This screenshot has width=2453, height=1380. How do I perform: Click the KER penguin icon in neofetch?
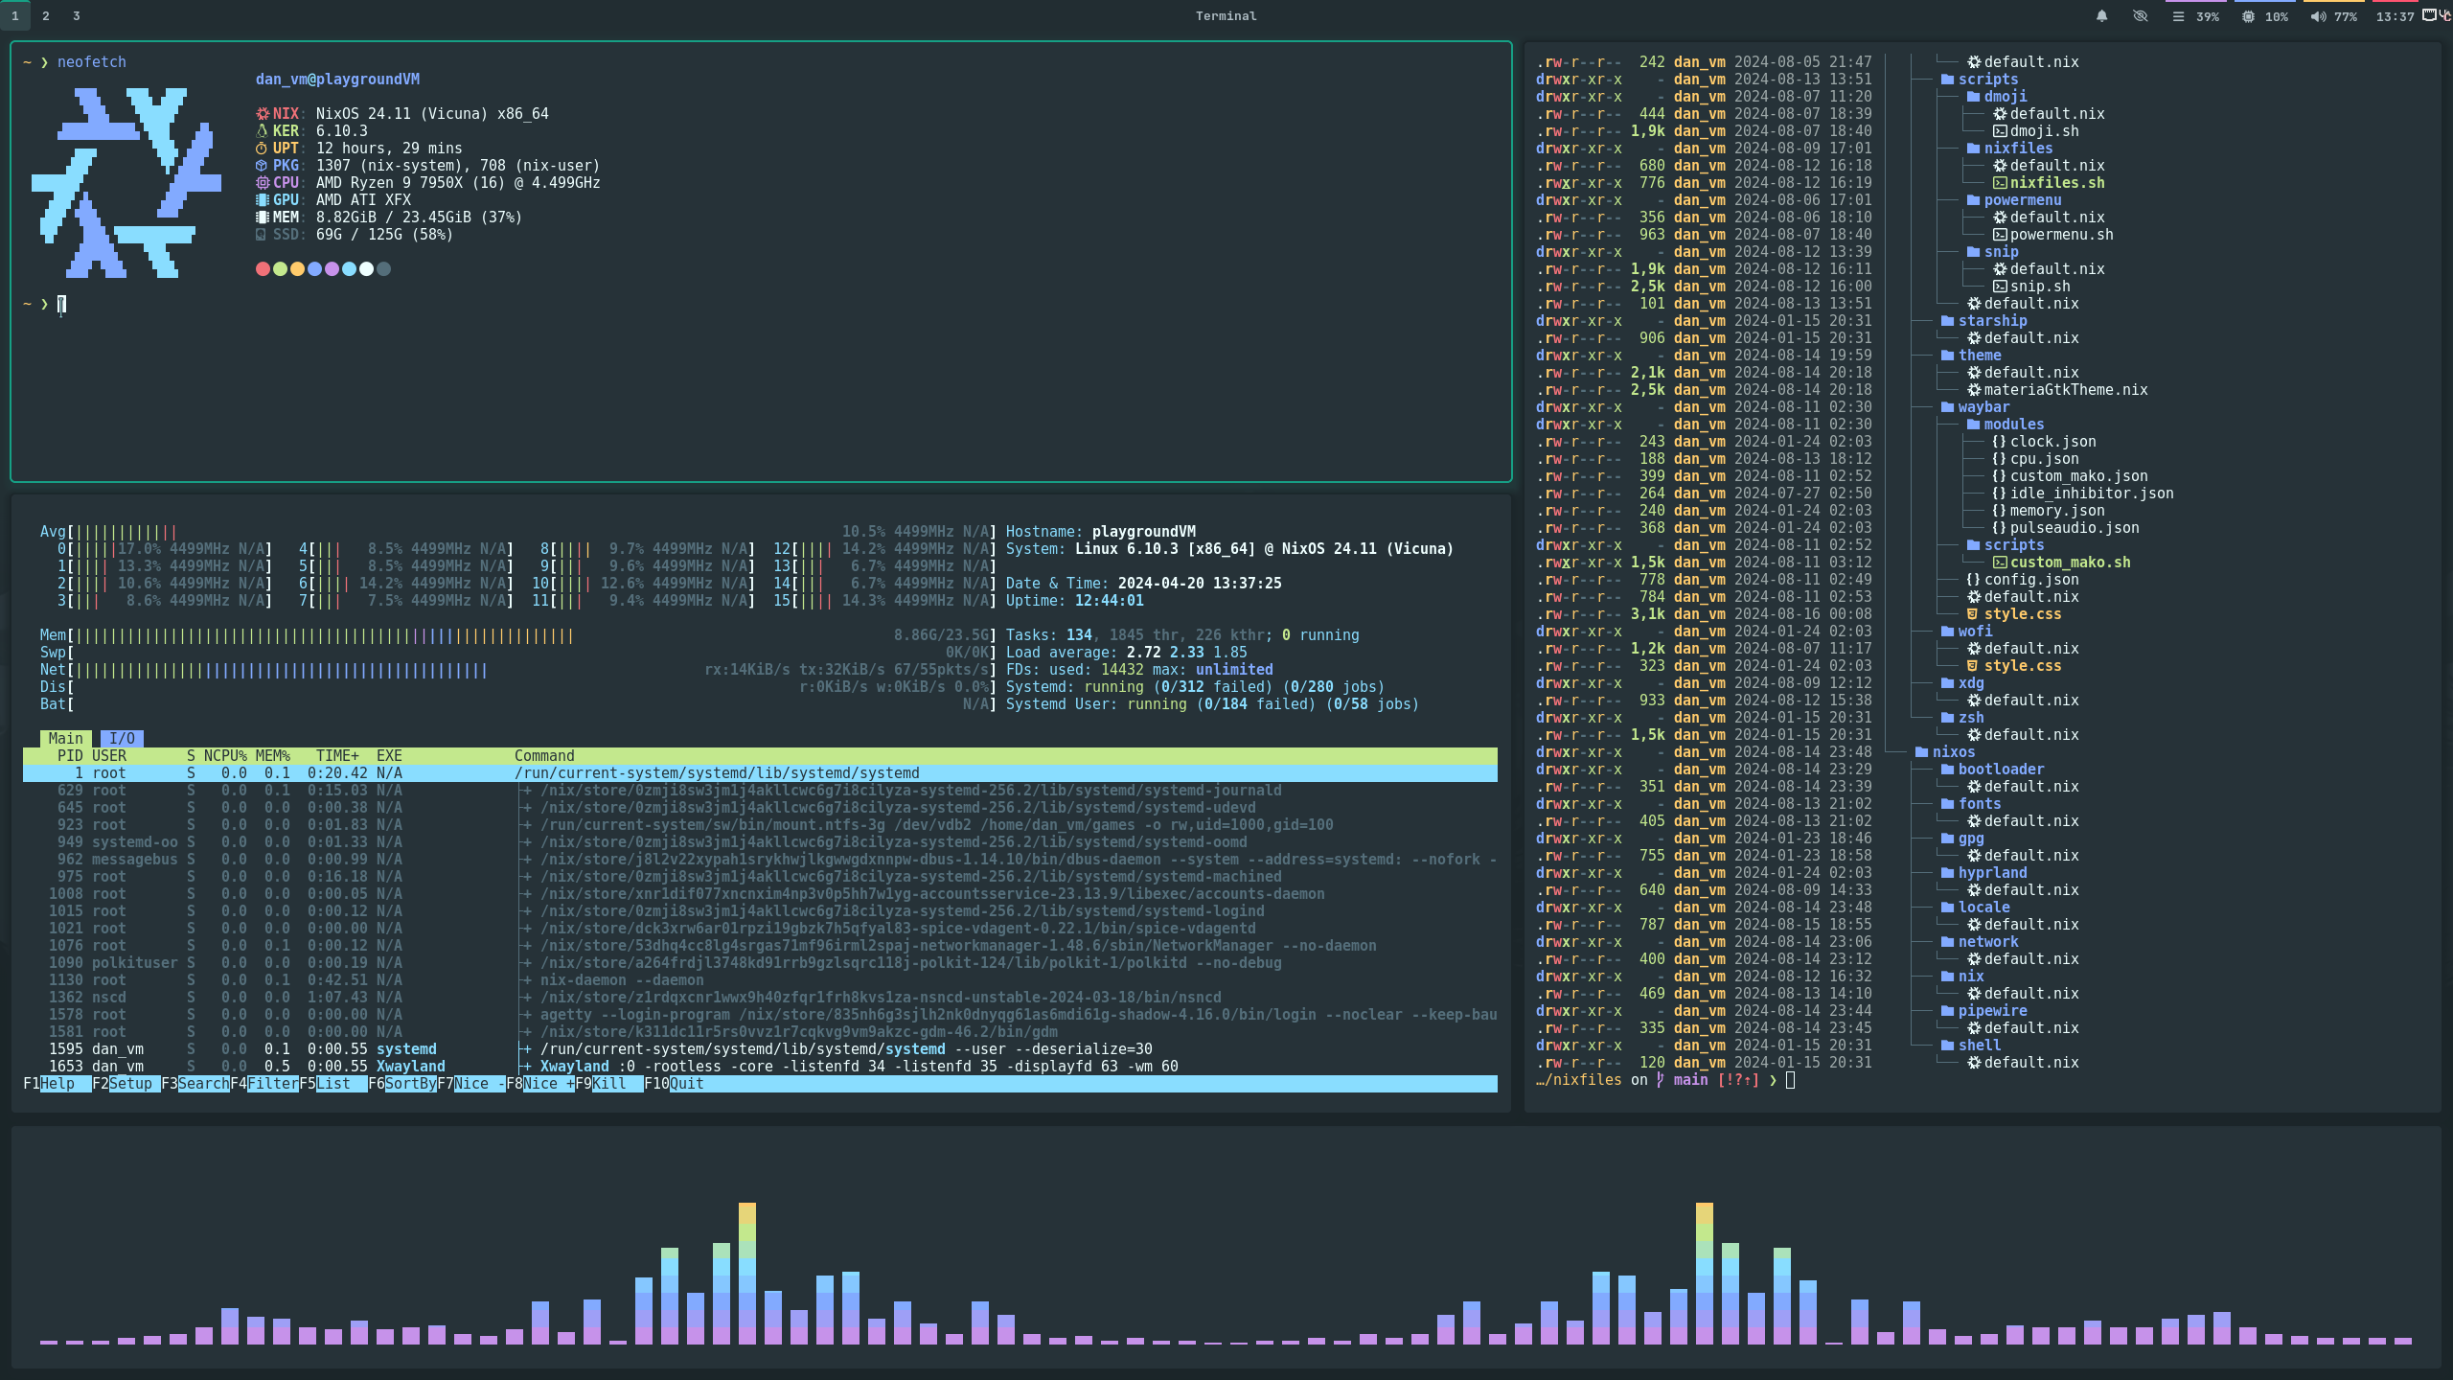(x=263, y=130)
